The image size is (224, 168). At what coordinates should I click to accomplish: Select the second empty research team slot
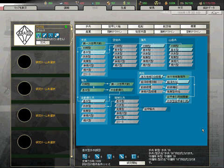[41, 89]
